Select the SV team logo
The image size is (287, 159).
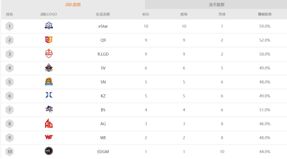(x=49, y=67)
